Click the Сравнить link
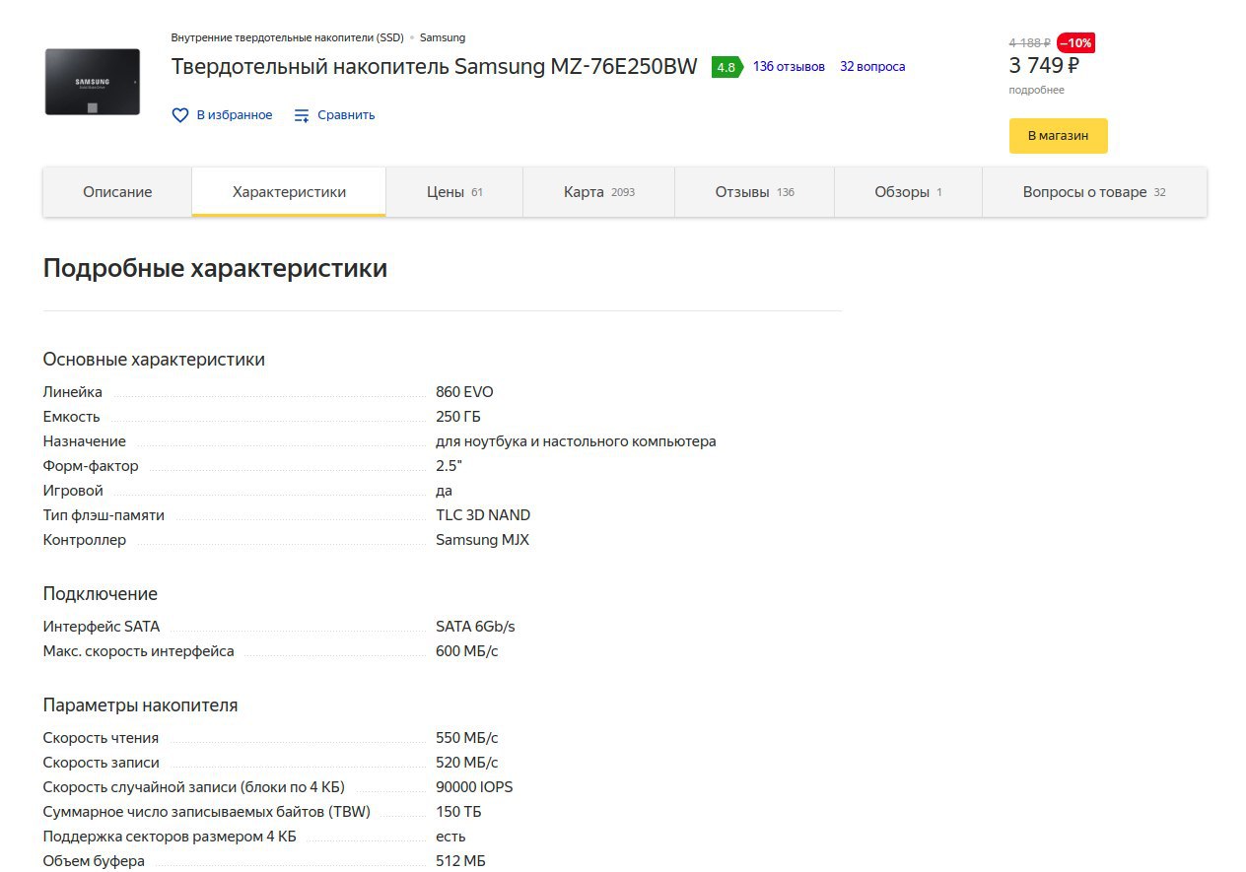Screen dimensions: 1246x872 346,115
